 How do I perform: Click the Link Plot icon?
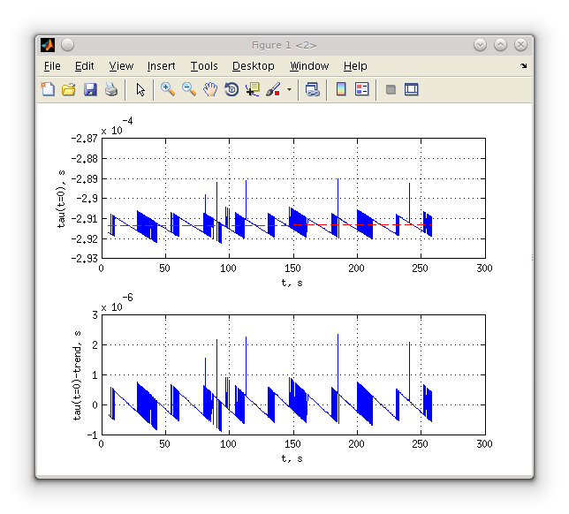point(312,89)
